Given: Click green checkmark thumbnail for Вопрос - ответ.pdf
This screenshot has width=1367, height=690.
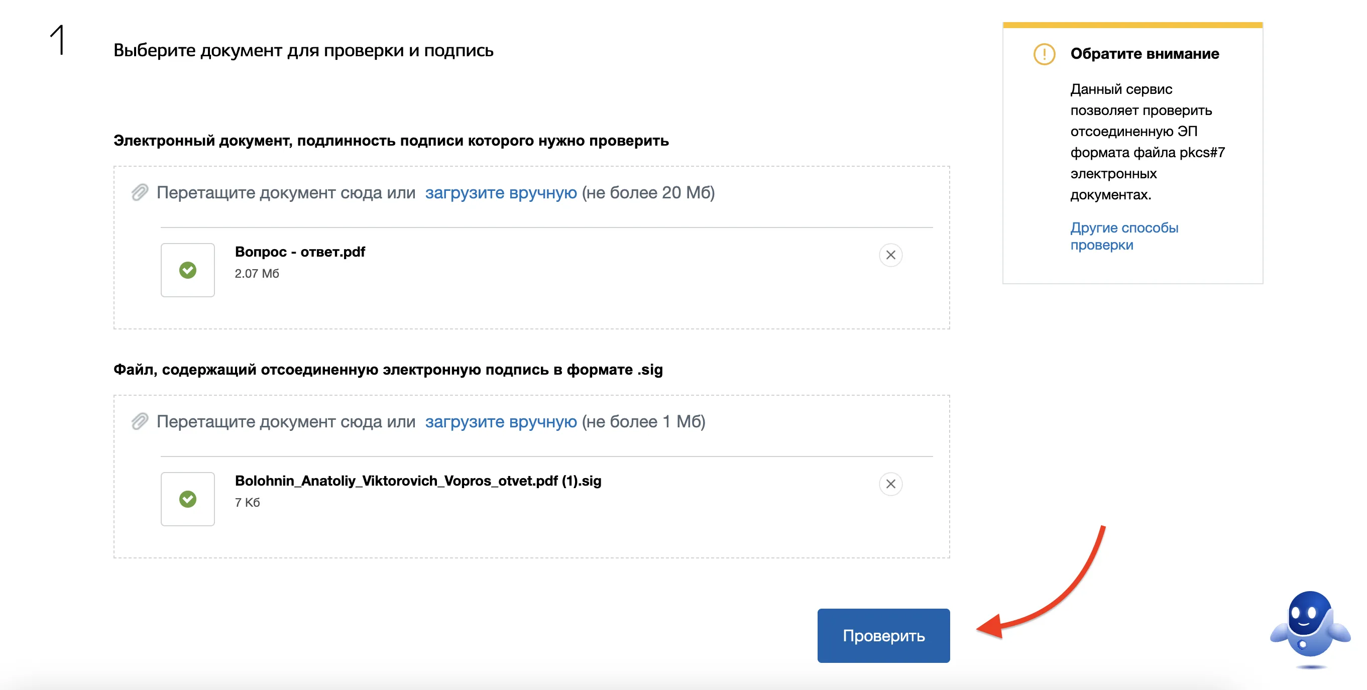Looking at the screenshot, I should click(x=187, y=270).
